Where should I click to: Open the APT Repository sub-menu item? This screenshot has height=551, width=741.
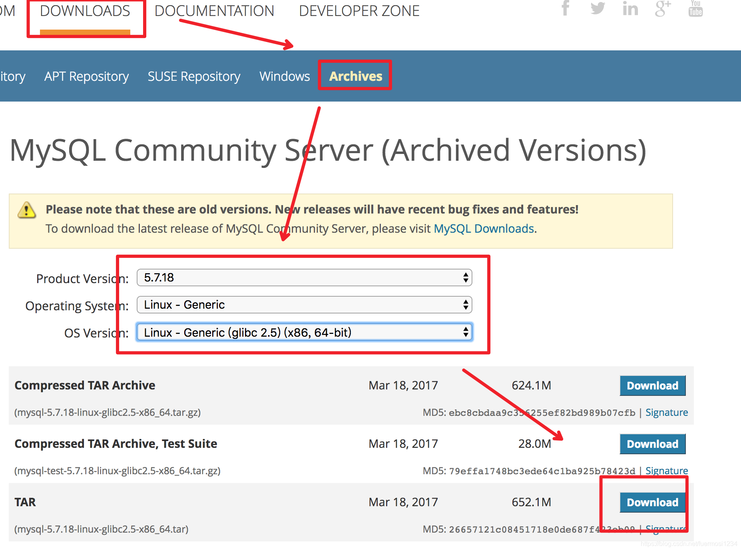pyautogui.click(x=87, y=76)
